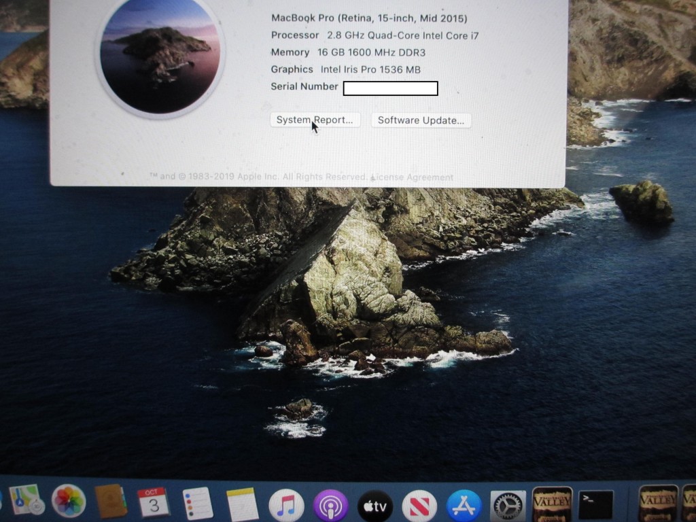
Task: Select the MacBook Pro (Retina, 15-inch, Mid 2015) text
Action: click(369, 18)
